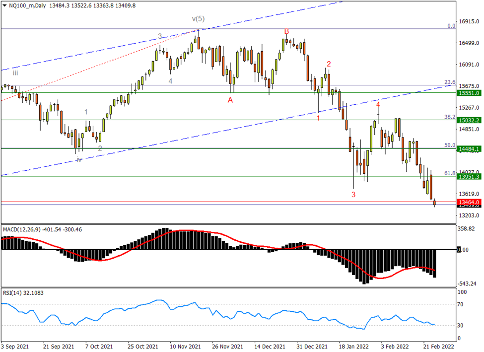Click the 7 Oct 2021 date label

[x=99, y=347]
